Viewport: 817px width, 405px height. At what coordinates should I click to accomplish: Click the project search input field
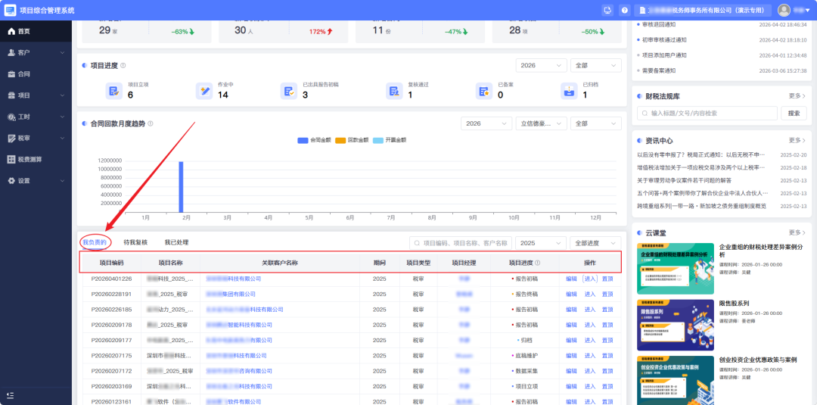[461, 243]
